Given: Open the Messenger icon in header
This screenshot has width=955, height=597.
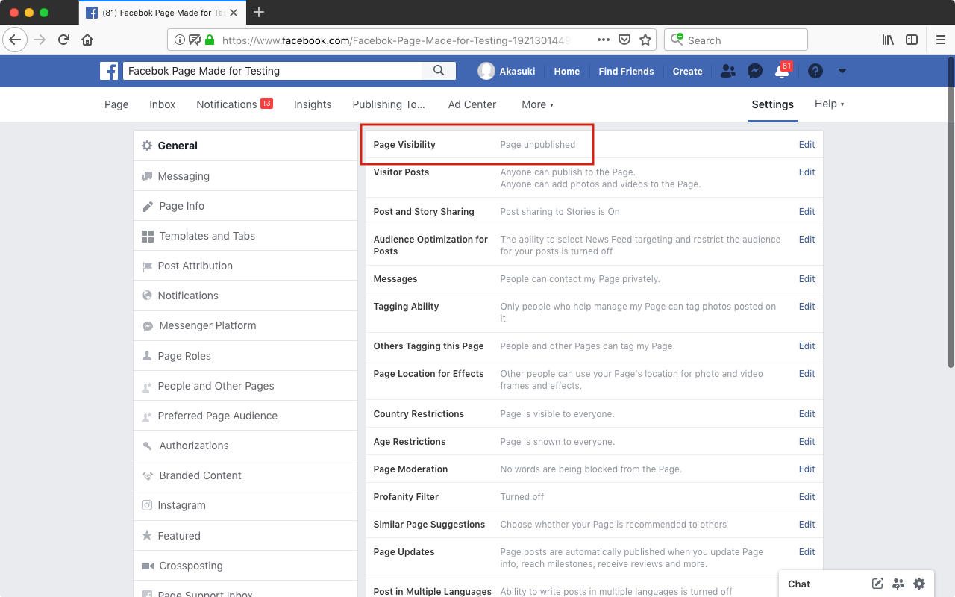Looking at the screenshot, I should (x=755, y=71).
